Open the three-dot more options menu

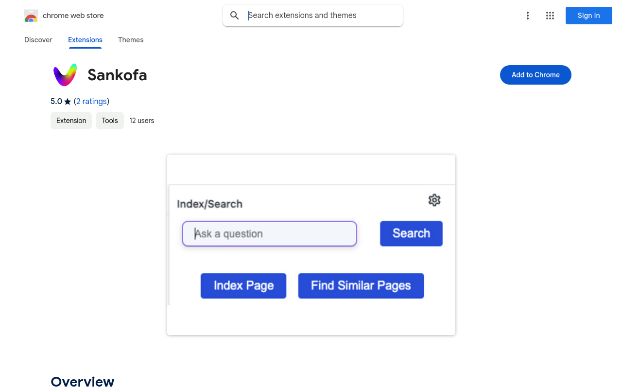(x=528, y=16)
